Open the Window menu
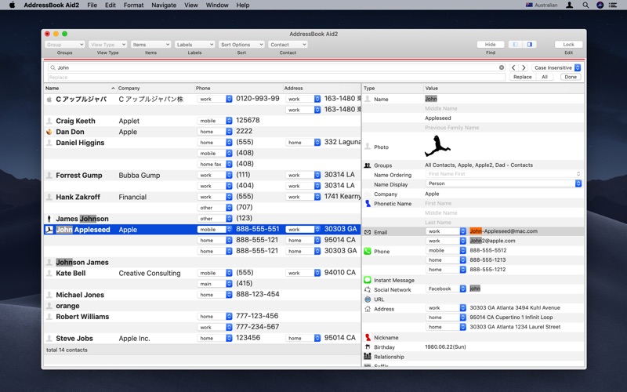Viewport: 627px width, 392px height. click(217, 5)
